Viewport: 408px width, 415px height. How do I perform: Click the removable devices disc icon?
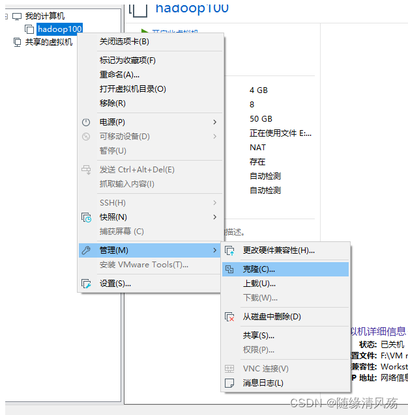(x=86, y=137)
